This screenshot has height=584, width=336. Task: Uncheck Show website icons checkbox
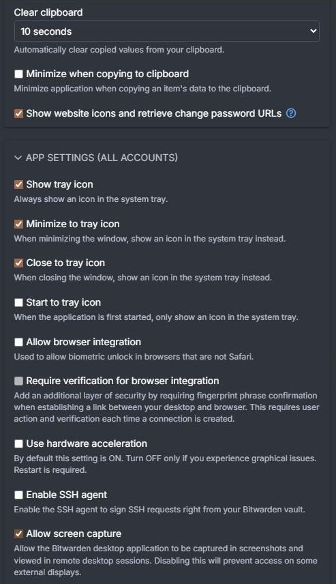pos(18,114)
